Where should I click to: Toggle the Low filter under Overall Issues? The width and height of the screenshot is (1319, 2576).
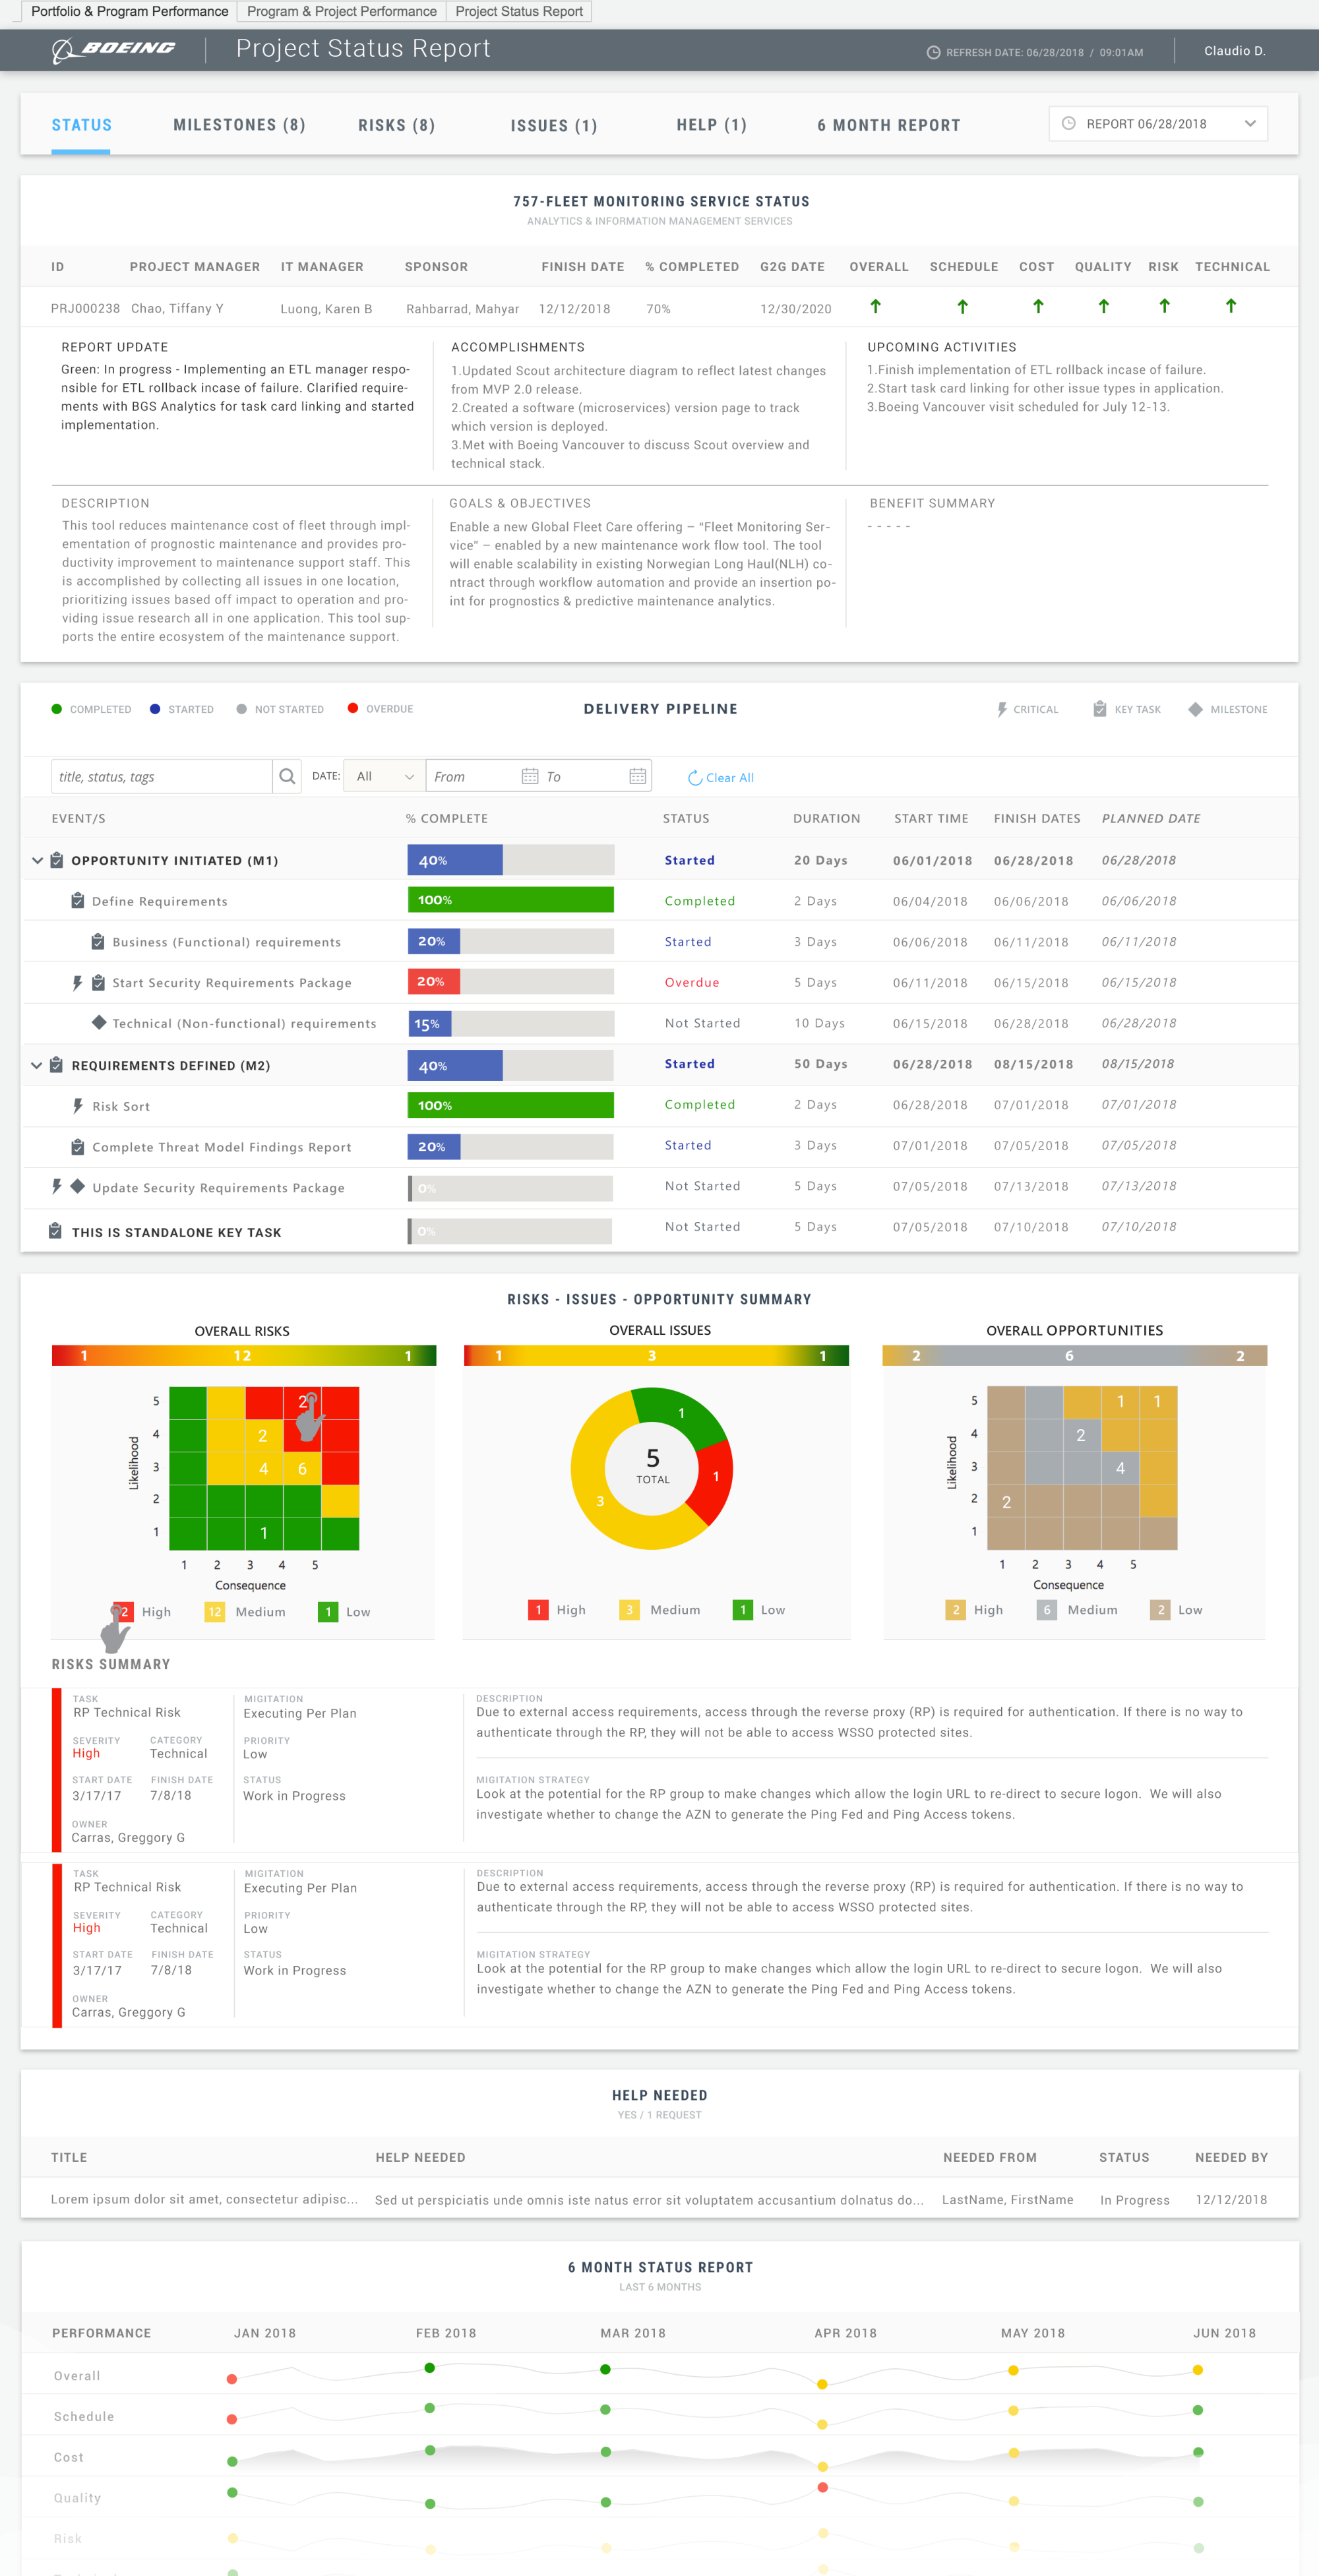click(759, 1610)
